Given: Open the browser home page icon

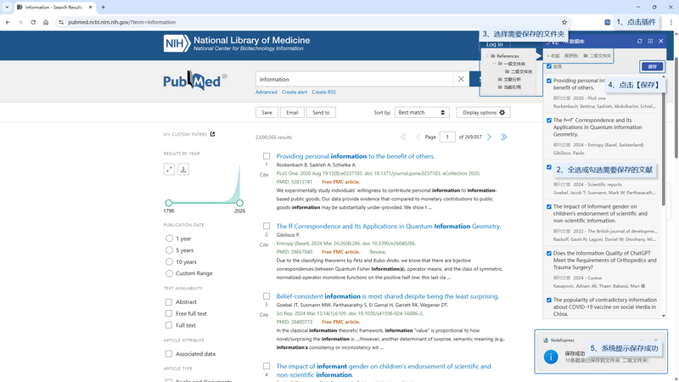Looking at the screenshot, I should tap(46, 22).
